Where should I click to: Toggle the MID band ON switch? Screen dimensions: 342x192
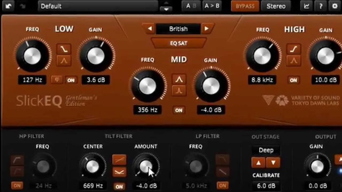coord(179,110)
